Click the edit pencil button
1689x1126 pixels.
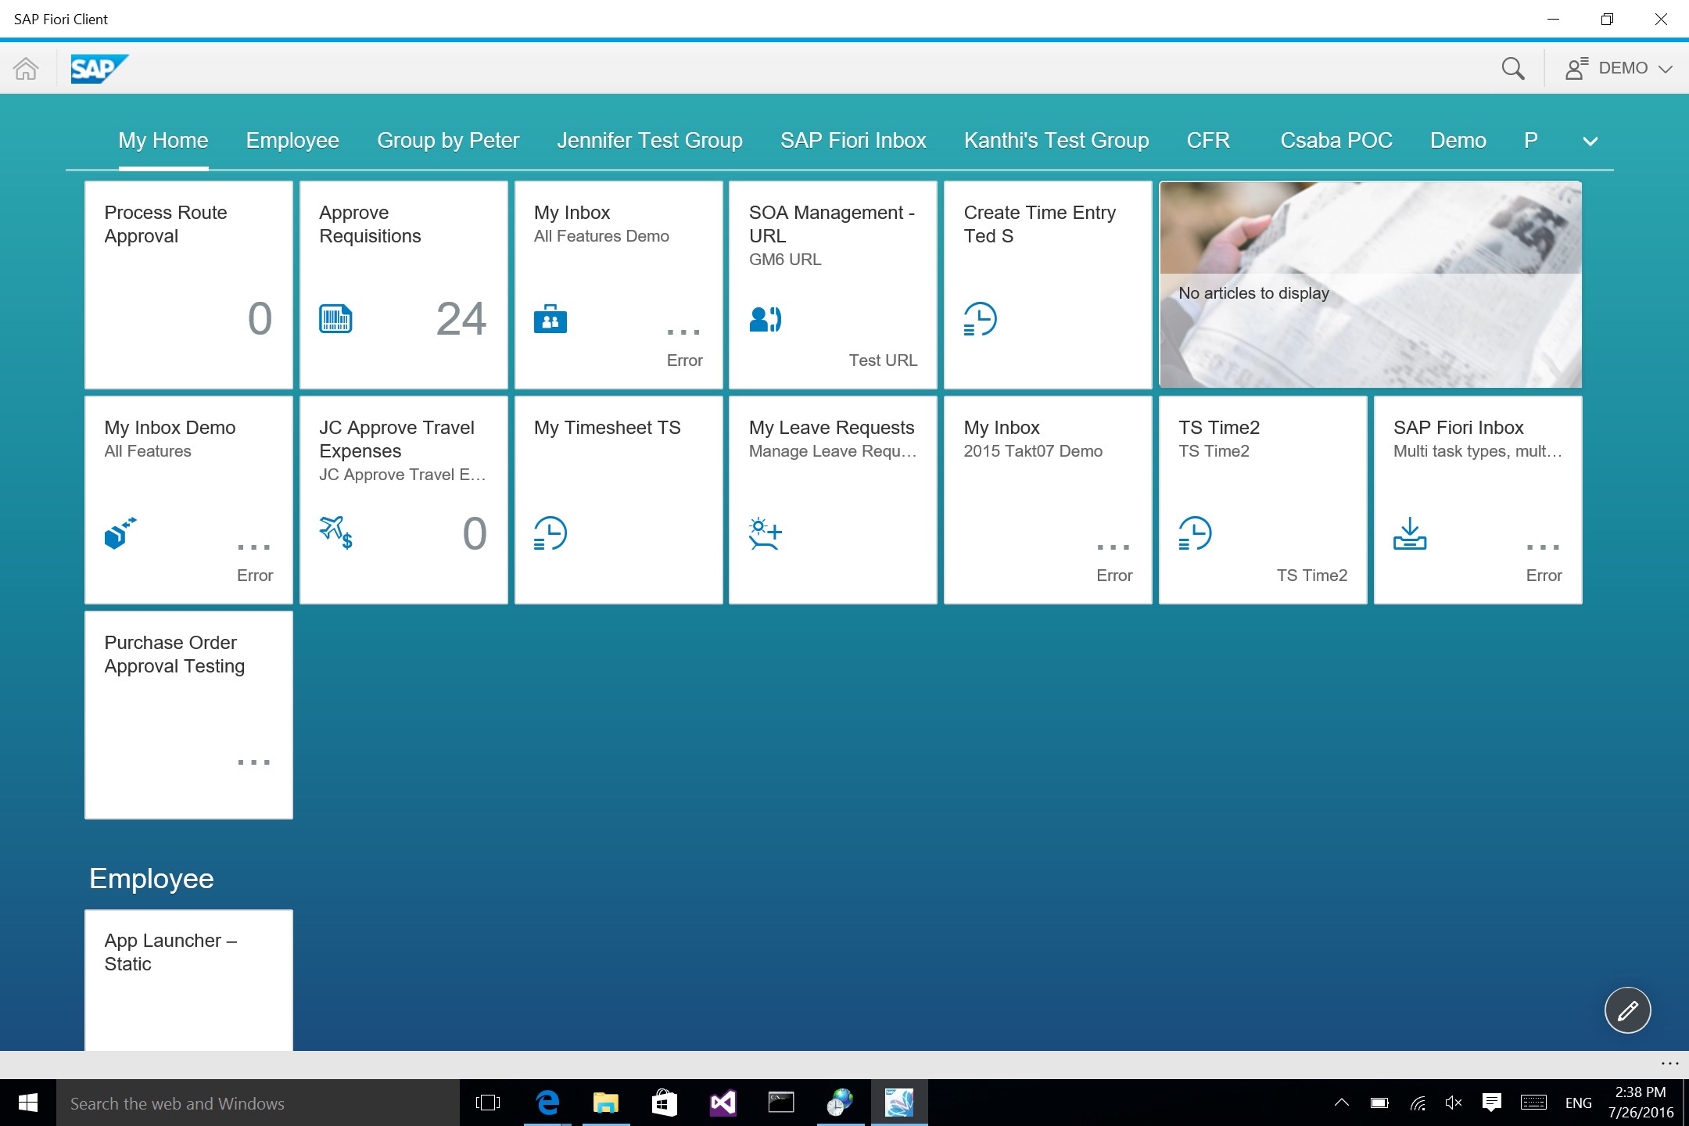(1627, 1010)
